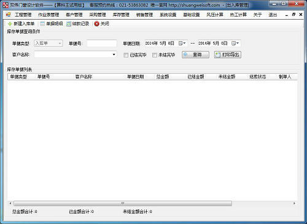Restore the inner 出入库管理 child window

pos(293,15)
